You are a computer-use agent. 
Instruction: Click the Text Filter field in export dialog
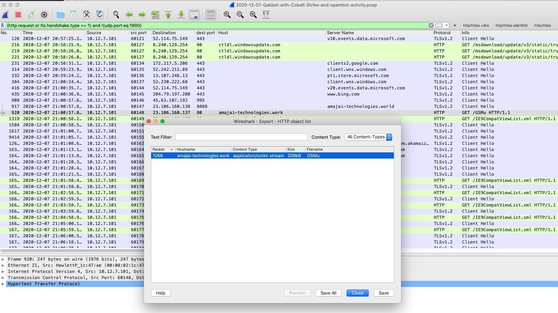pos(241,137)
